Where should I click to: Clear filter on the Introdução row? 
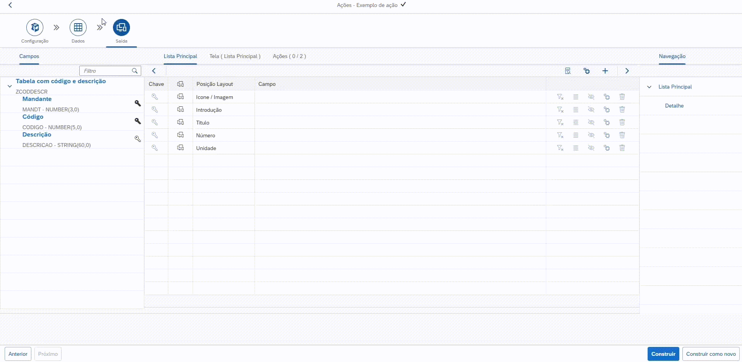[560, 109]
